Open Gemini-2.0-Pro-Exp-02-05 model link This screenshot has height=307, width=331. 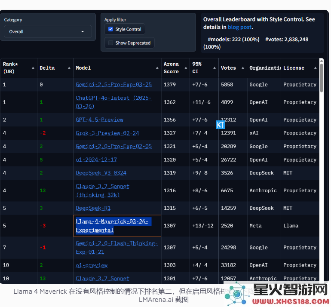click(113, 146)
